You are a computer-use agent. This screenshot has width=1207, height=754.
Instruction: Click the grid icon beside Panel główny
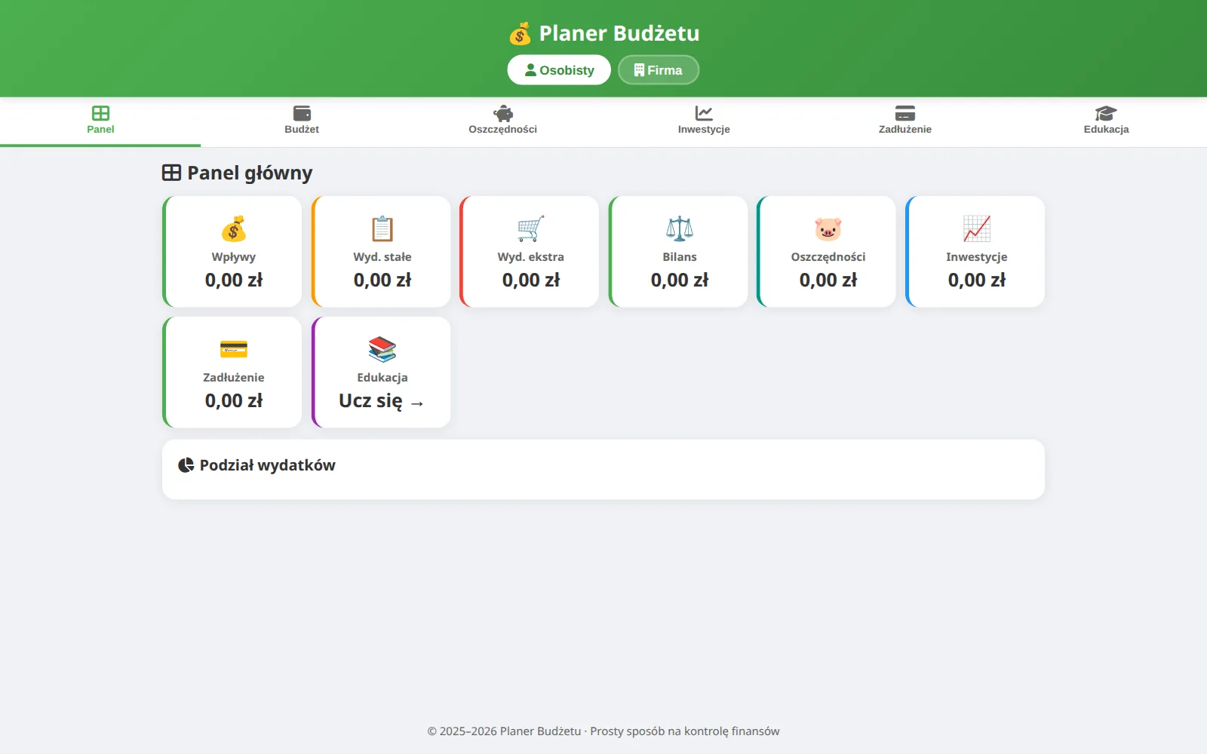[x=171, y=173]
